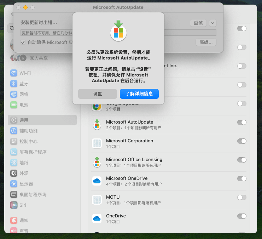
Task: Enable the MOTU background item switch
Action: pos(242,197)
